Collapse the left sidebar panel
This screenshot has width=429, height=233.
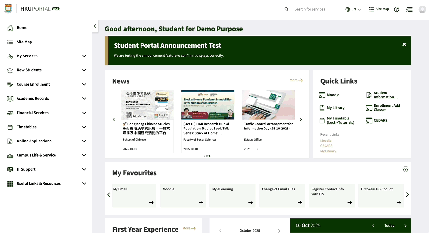[95, 26]
